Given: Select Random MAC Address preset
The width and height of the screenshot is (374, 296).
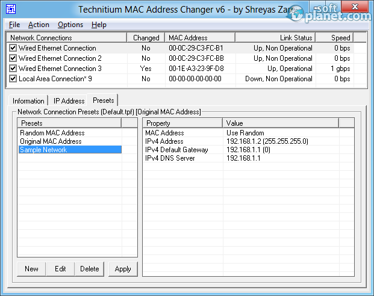Looking at the screenshot, I should (52, 133).
